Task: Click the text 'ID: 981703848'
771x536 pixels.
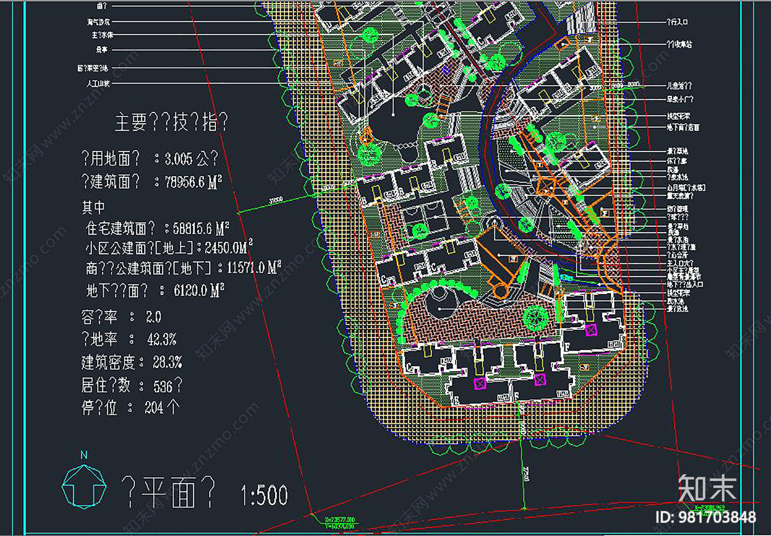Action: (705, 518)
